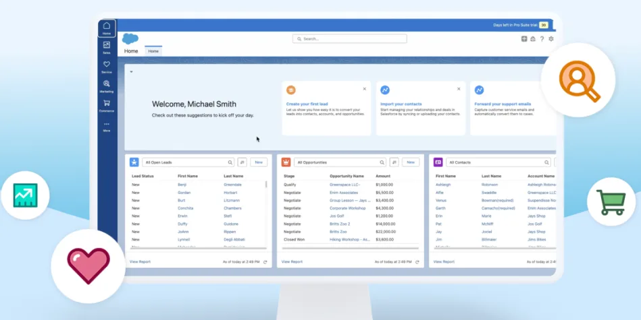Open lead last name Horbart

[230, 193]
